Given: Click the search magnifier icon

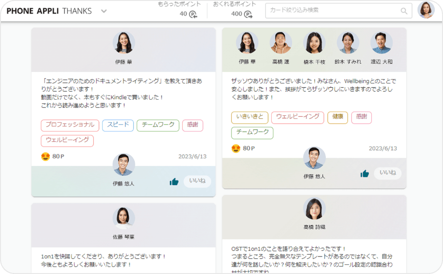Looking at the screenshot, I should coord(404,11).
